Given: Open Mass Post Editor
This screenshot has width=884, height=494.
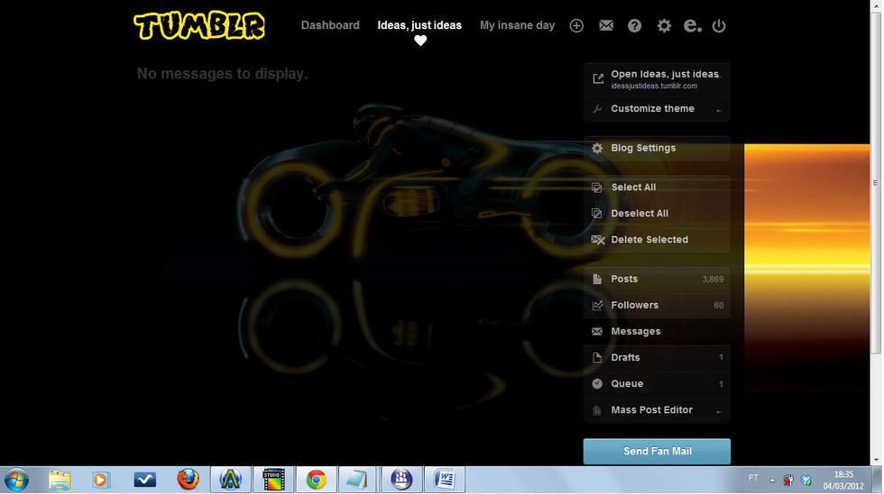Looking at the screenshot, I should [x=657, y=410].
